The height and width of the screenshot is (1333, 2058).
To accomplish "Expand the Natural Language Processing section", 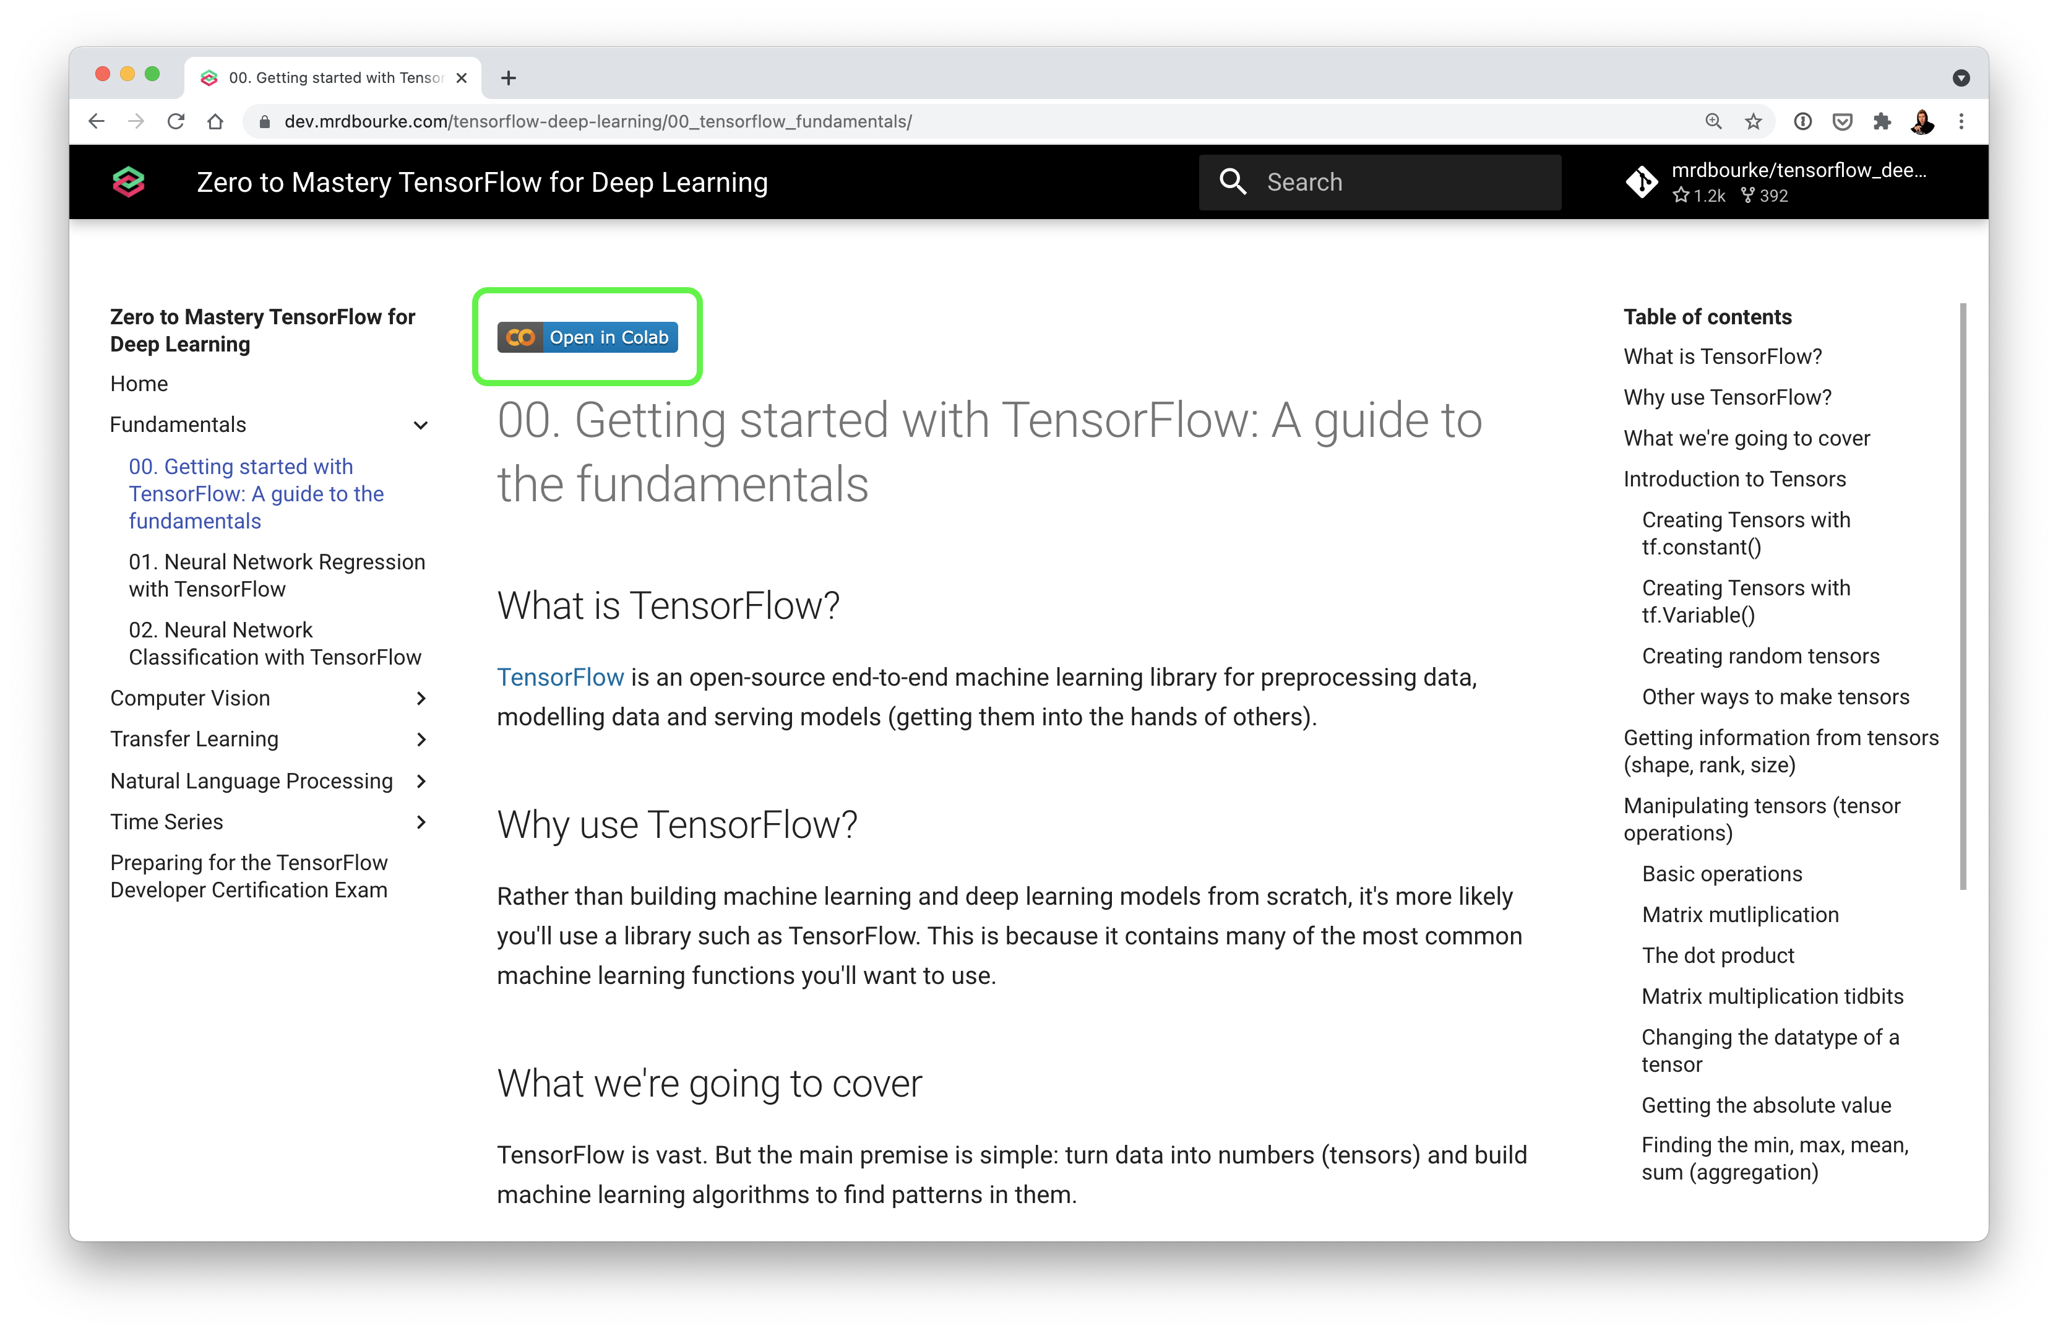I will point(420,781).
